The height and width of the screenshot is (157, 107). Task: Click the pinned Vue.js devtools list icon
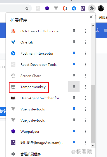pos(13,109)
